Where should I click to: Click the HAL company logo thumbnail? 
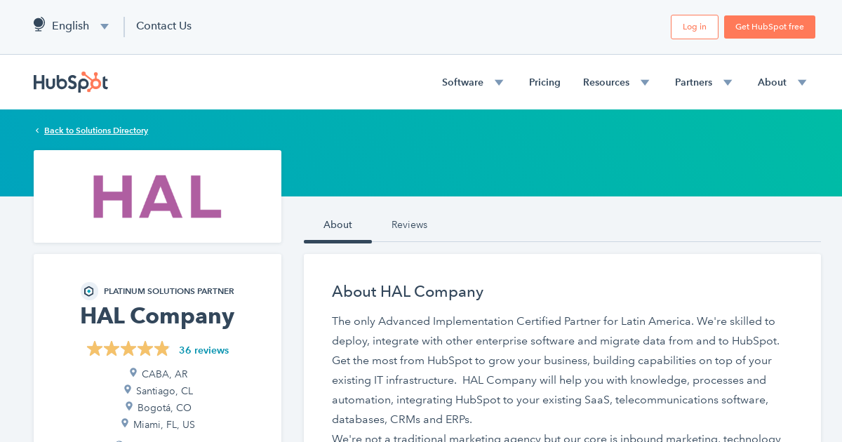coord(157,196)
